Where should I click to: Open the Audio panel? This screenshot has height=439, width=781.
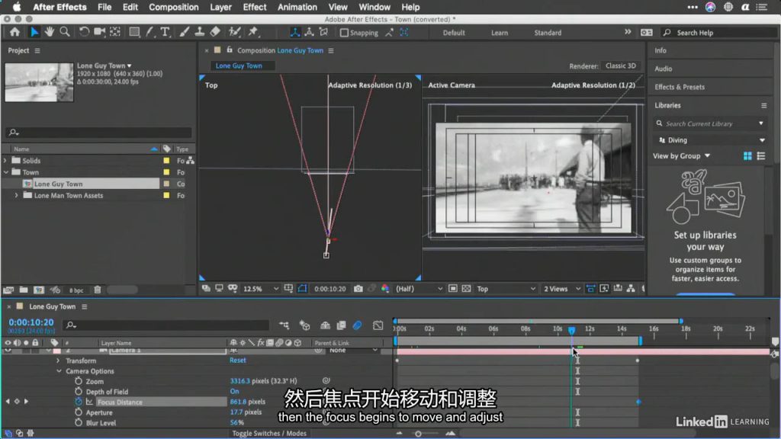(663, 69)
